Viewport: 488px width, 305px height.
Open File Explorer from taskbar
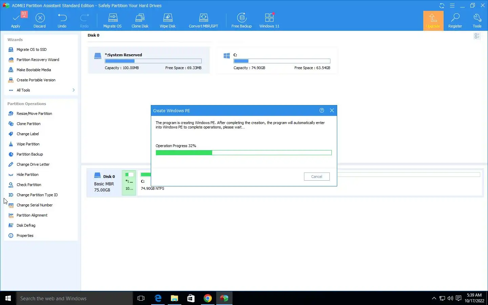pyautogui.click(x=175, y=298)
